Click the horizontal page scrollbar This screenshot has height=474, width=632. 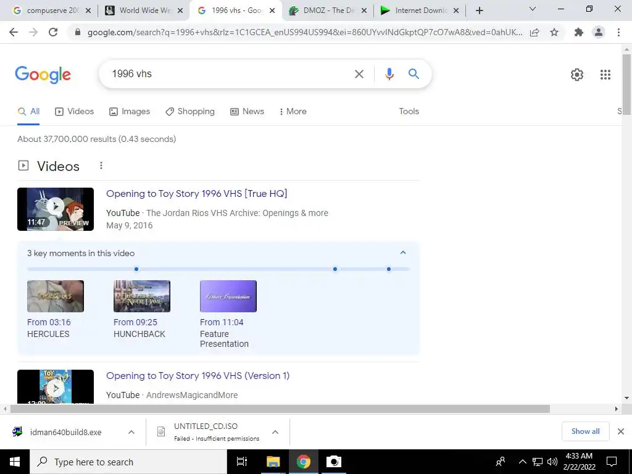pos(280,409)
